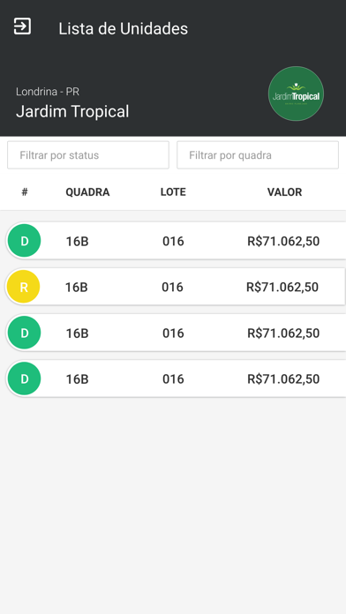
Task: Open the Jardim Tropical round logo
Action: coord(296,94)
